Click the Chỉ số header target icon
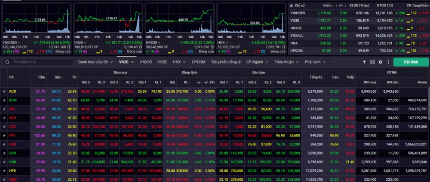430x182 pixels. point(292,6)
